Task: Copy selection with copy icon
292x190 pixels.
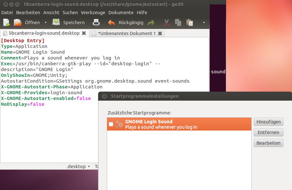Action: (x=178, y=23)
